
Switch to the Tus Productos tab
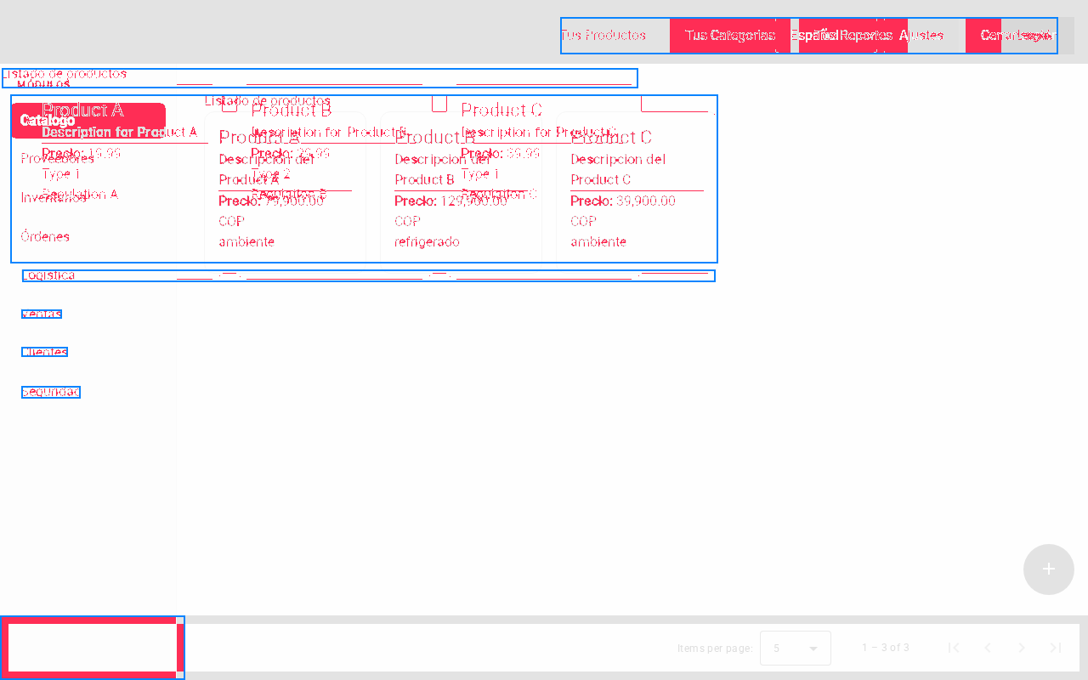click(x=603, y=36)
